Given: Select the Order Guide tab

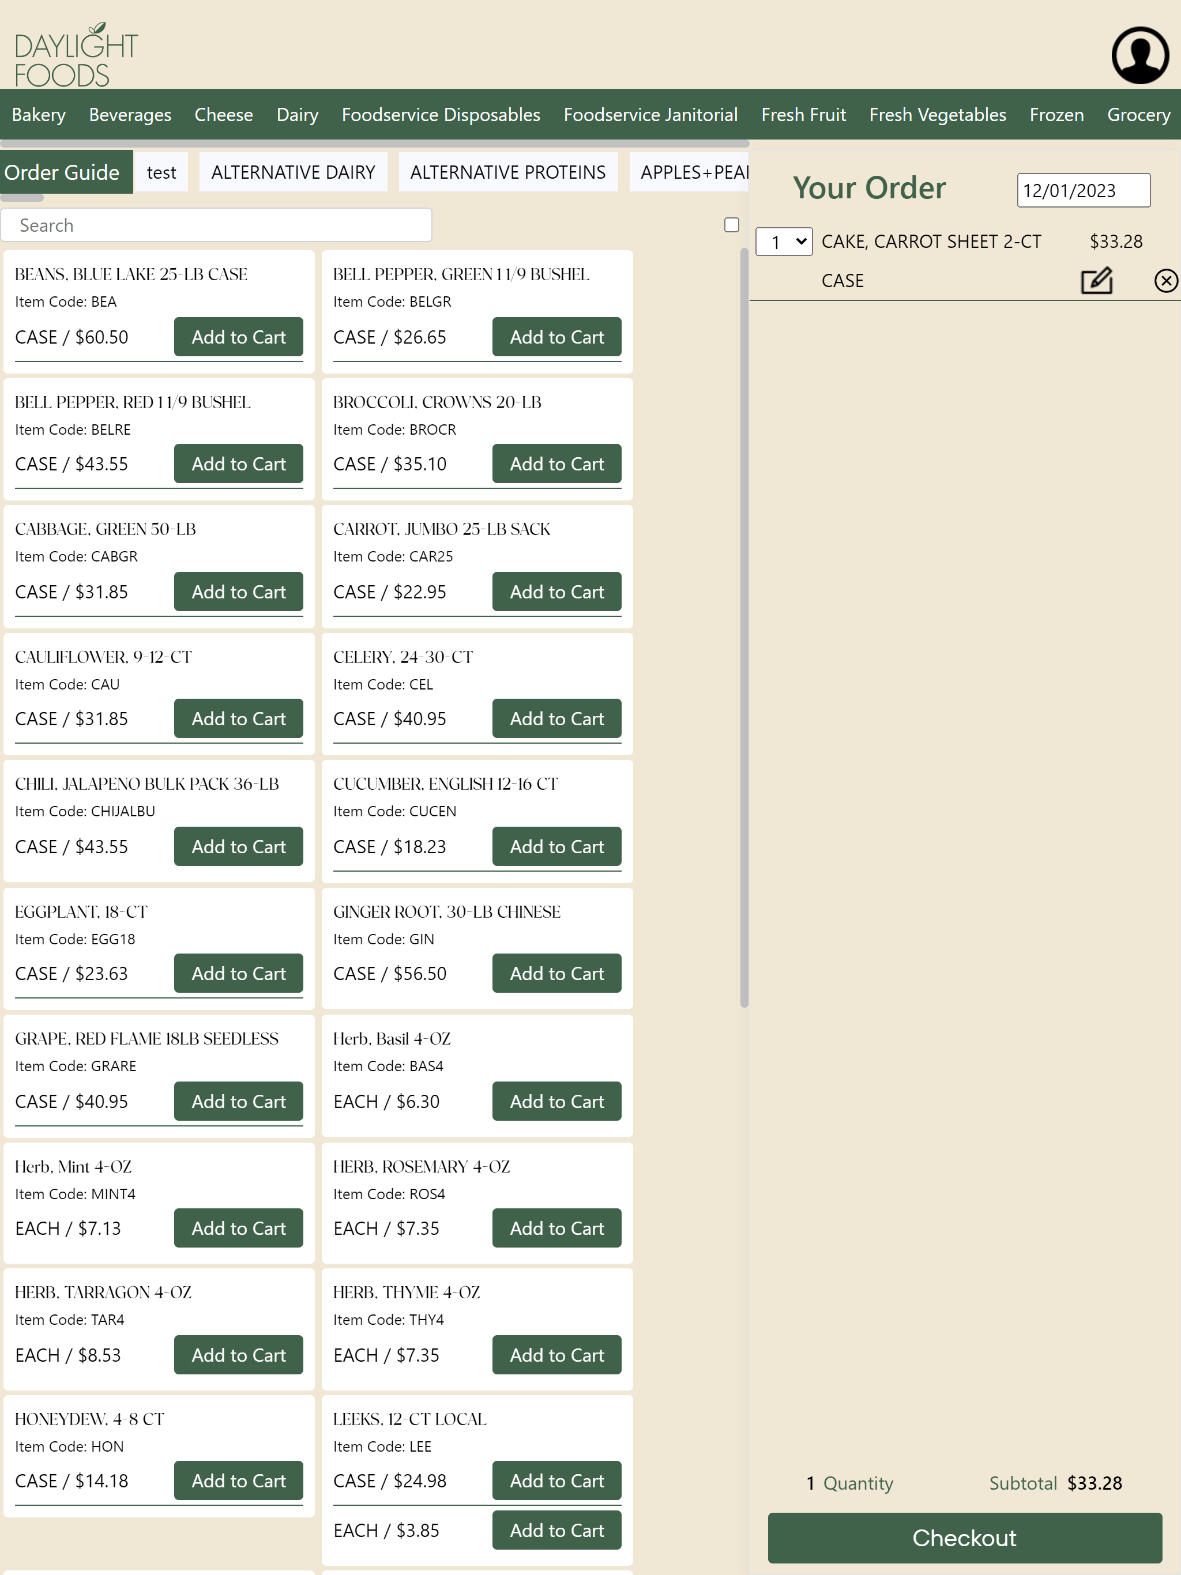Looking at the screenshot, I should (66, 172).
